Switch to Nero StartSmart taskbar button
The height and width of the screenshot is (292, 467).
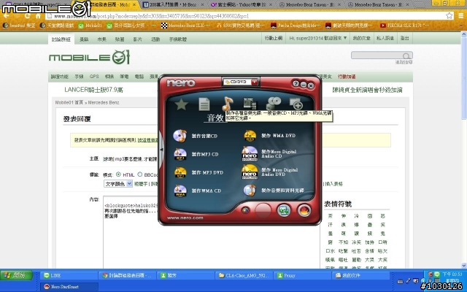tap(69, 287)
